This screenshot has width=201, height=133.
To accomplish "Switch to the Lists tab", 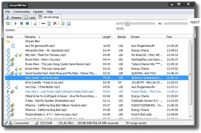I will pos(30,18).
